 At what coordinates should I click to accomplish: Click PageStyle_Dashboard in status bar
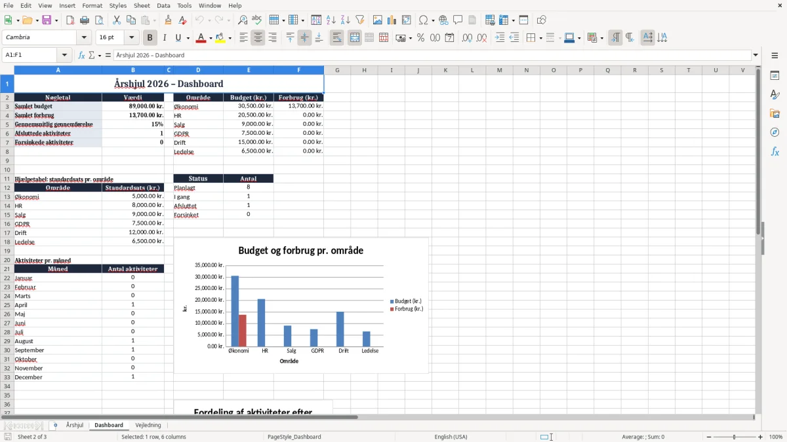(x=294, y=437)
